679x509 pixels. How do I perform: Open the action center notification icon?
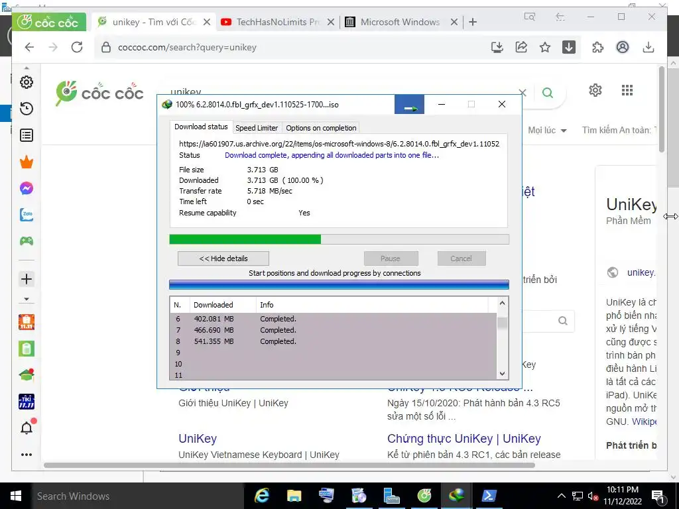[658, 496]
